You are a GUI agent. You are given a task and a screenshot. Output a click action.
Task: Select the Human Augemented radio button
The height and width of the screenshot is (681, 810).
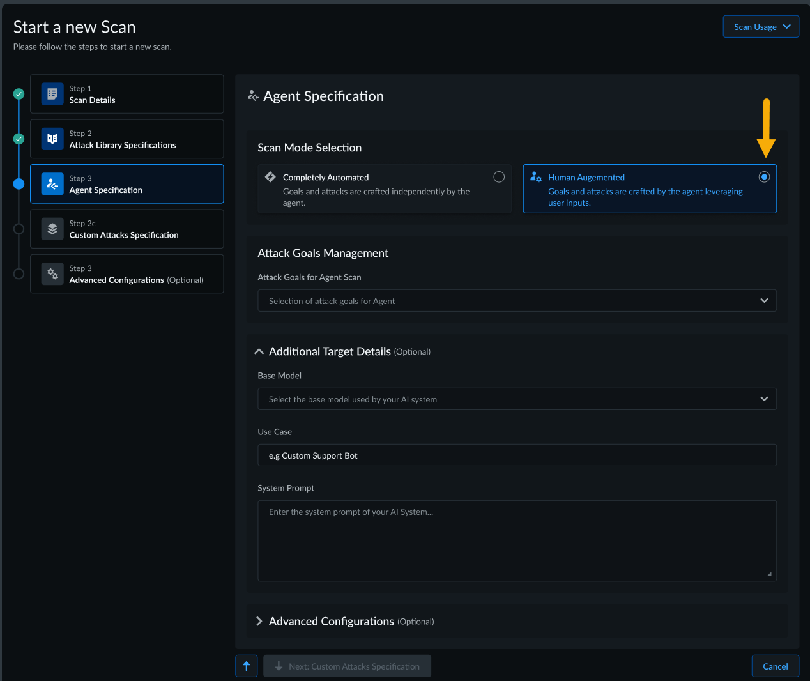click(x=764, y=177)
